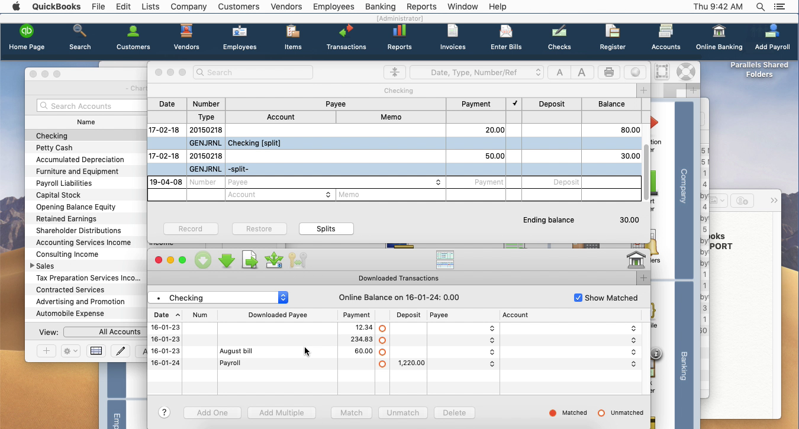Click the Splits button
Image resolution: width=799 pixels, height=429 pixels.
(x=326, y=229)
